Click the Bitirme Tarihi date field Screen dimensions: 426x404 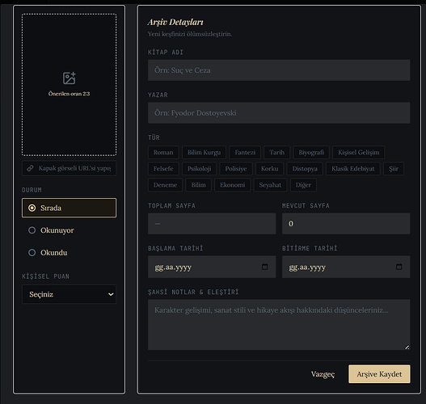pos(346,267)
